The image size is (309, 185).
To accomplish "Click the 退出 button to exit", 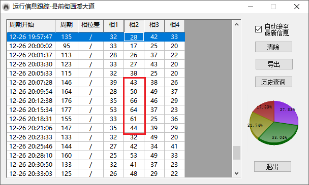I will coord(272,167).
